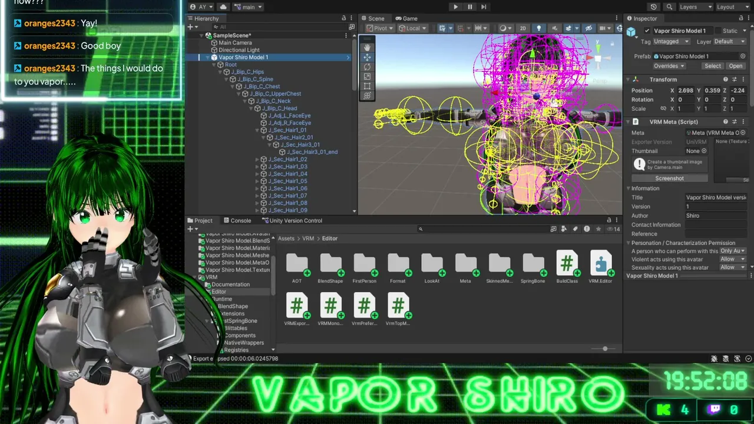This screenshot has height=424, width=754.
Task: Toggle scene visibility (hidden objects) icon
Action: coord(588,28)
